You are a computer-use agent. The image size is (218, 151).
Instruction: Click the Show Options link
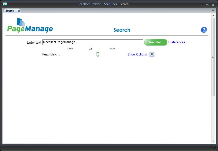point(137,54)
